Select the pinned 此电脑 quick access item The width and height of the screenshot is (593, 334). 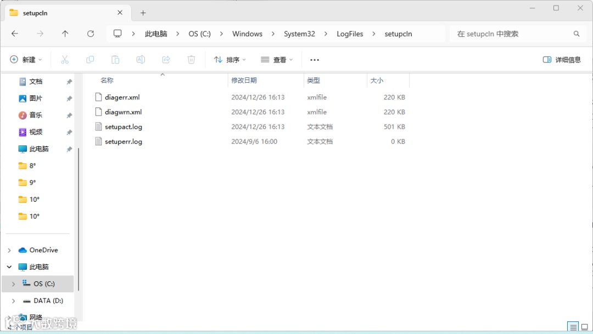pyautogui.click(x=39, y=149)
